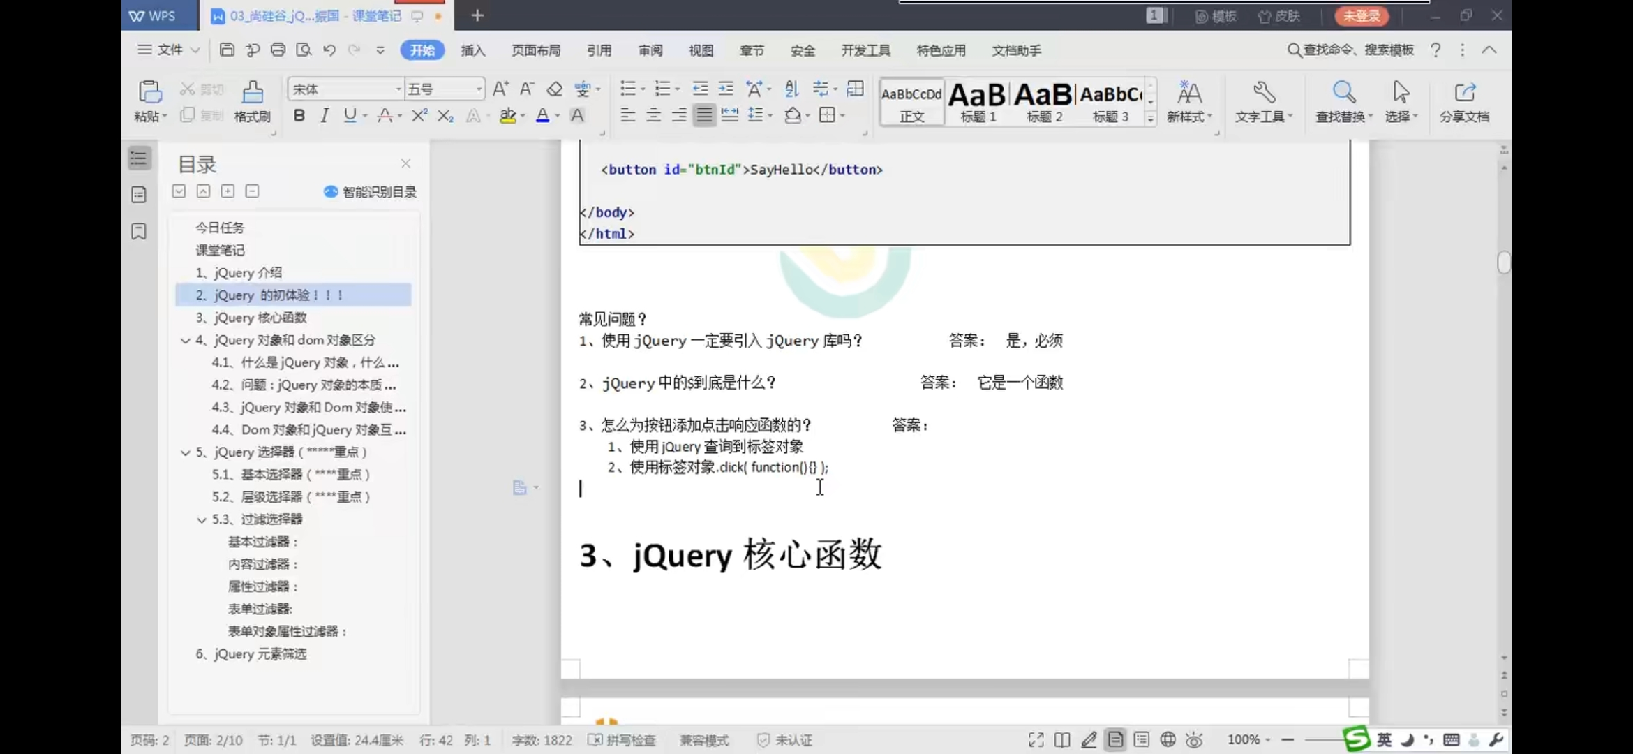The width and height of the screenshot is (1633, 754).
Task: Click the Sogou input method tray icon
Action: [x=1357, y=739]
